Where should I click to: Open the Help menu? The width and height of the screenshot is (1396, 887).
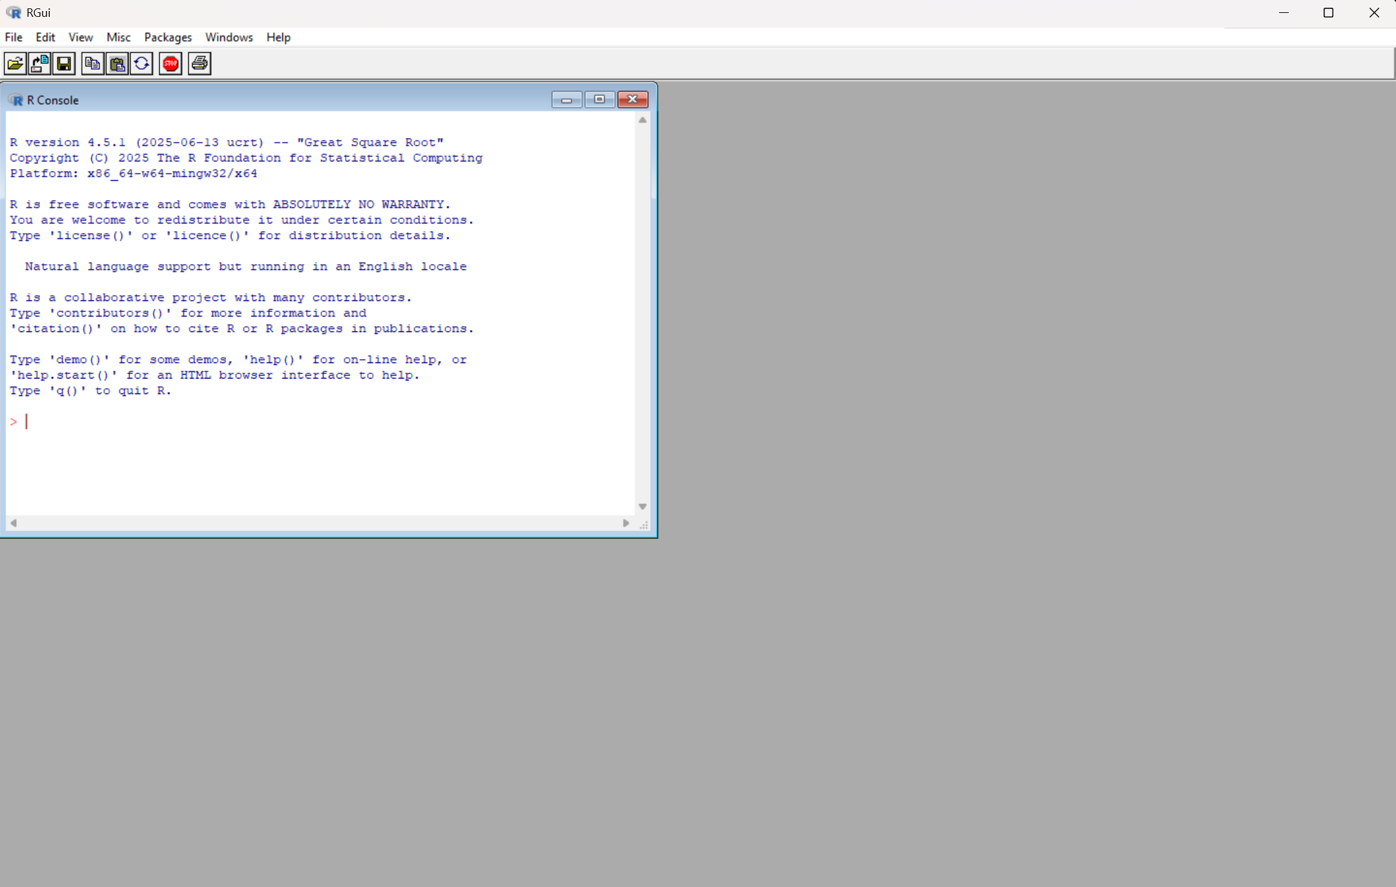click(278, 37)
